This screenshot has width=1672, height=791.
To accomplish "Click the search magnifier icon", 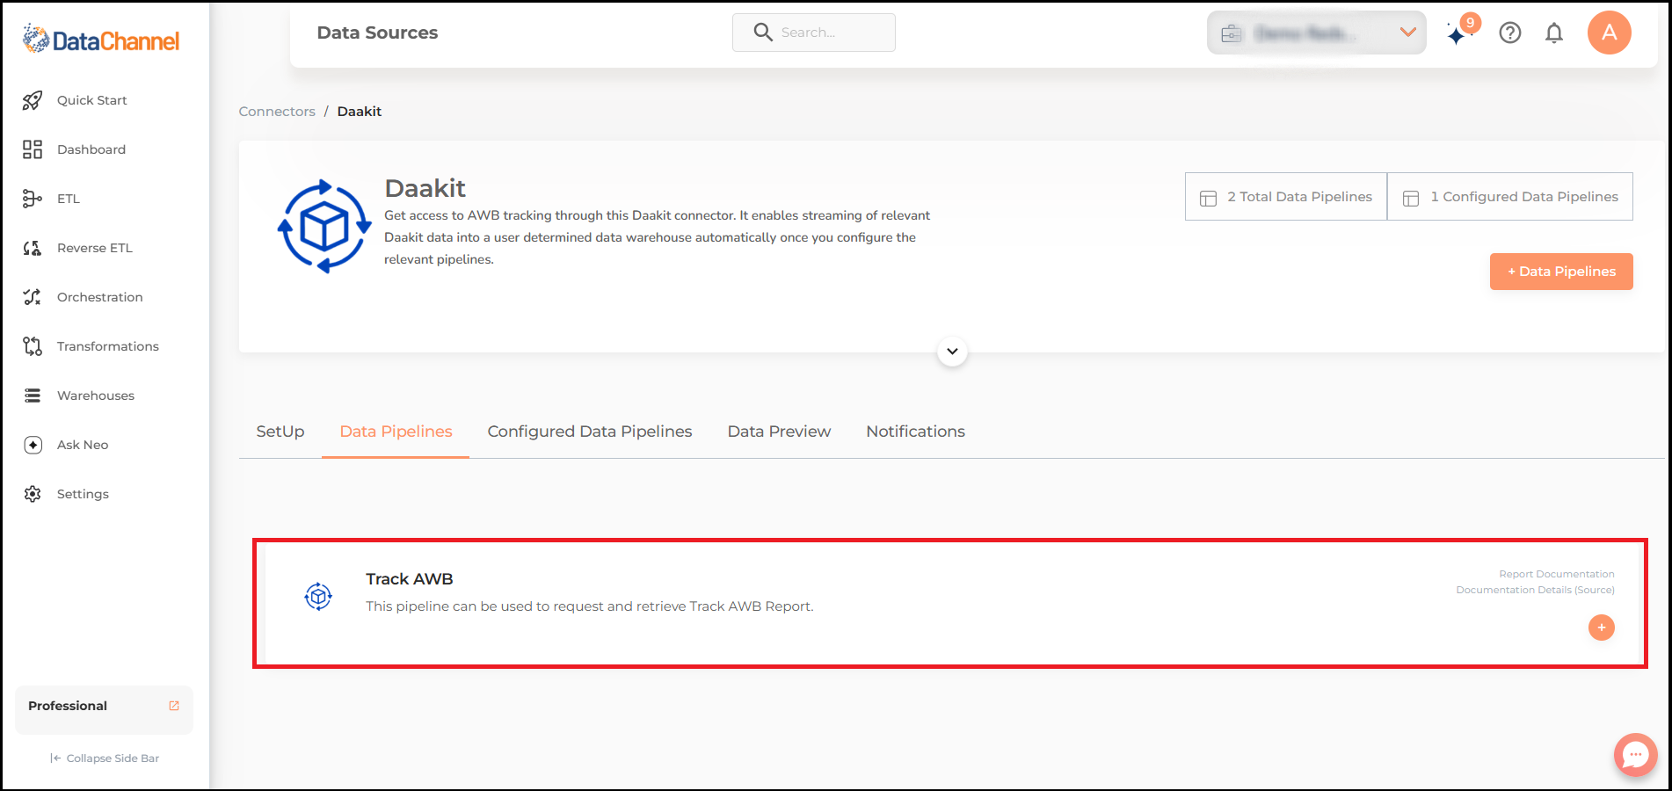I will (763, 33).
